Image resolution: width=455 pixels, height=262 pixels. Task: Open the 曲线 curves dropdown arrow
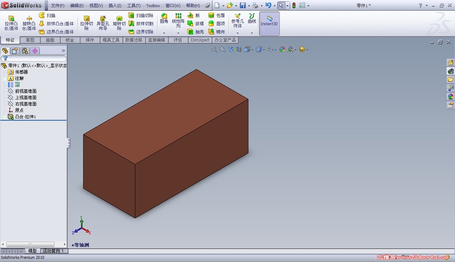click(x=252, y=33)
